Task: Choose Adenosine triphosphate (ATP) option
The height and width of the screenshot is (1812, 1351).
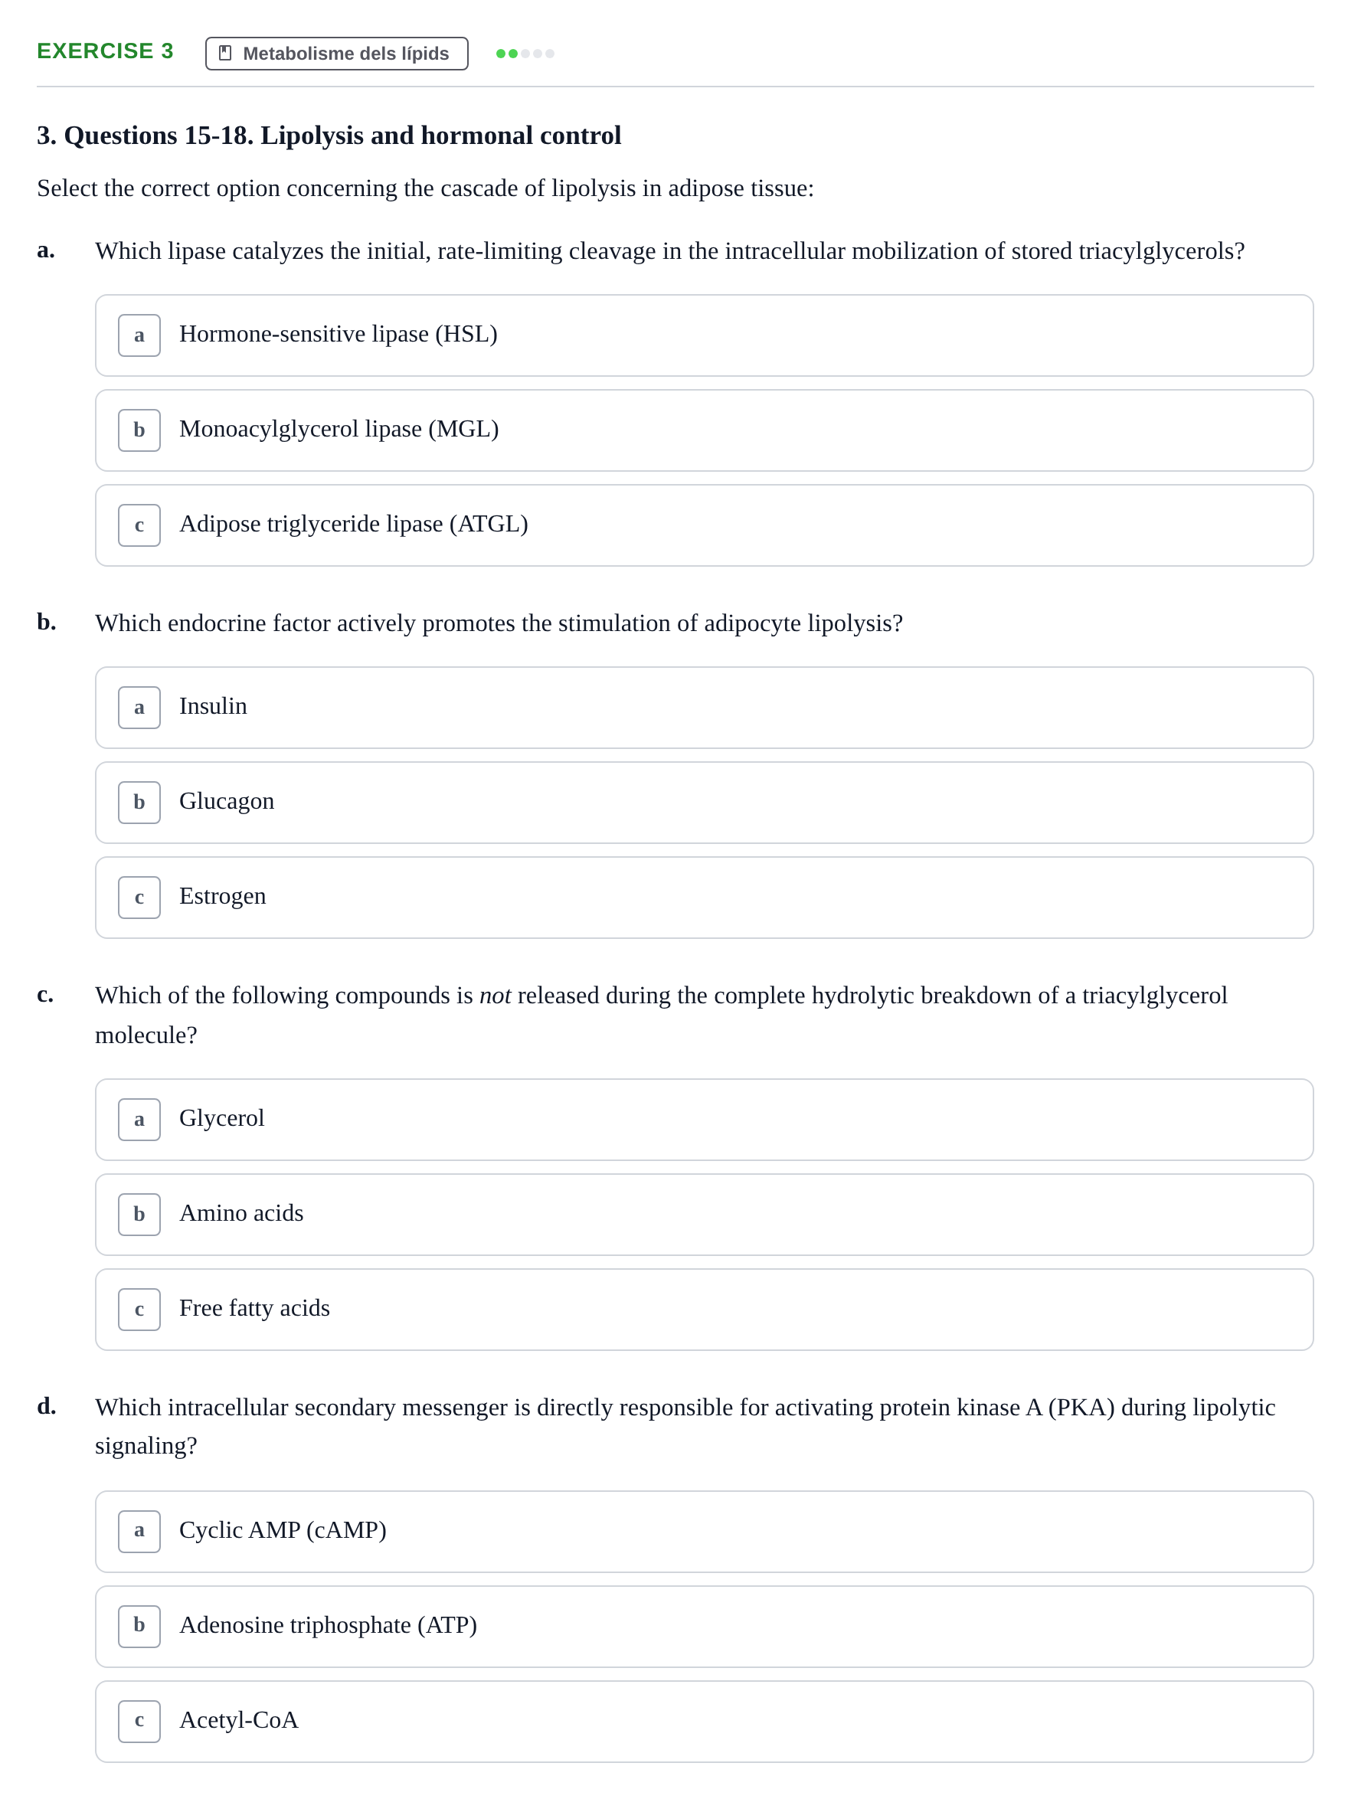Action: click(704, 1627)
